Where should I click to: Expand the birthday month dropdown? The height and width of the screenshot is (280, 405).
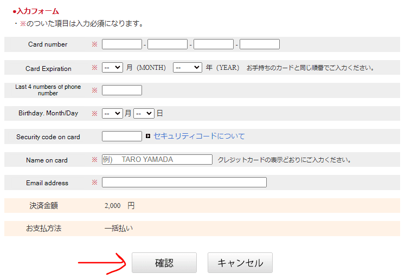click(x=112, y=114)
